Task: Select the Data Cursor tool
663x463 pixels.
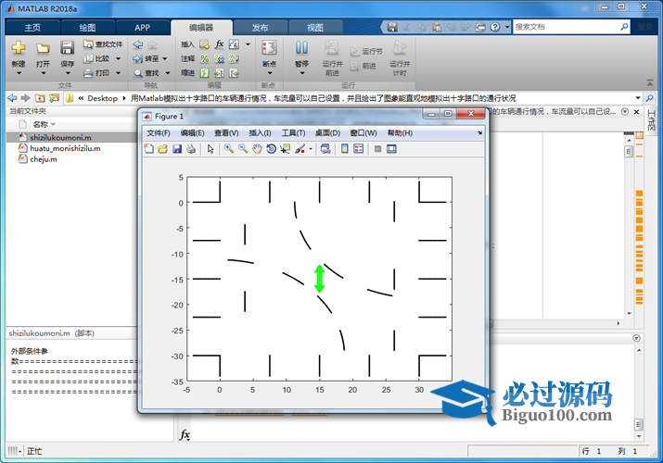Action: tap(285, 148)
